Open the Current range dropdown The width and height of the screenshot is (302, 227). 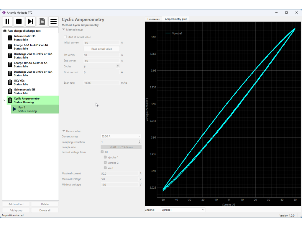point(121,137)
